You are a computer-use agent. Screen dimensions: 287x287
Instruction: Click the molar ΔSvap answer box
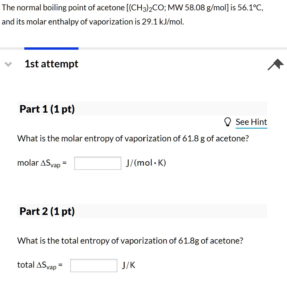pos(98,163)
